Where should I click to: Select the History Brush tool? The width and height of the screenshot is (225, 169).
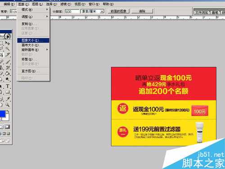(x=8, y=67)
